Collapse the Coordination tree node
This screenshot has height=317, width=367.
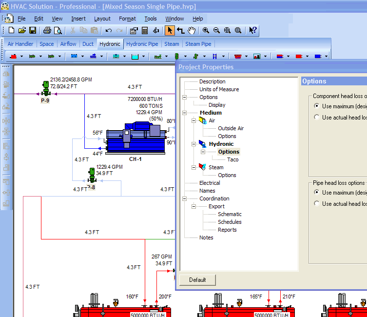click(184, 198)
